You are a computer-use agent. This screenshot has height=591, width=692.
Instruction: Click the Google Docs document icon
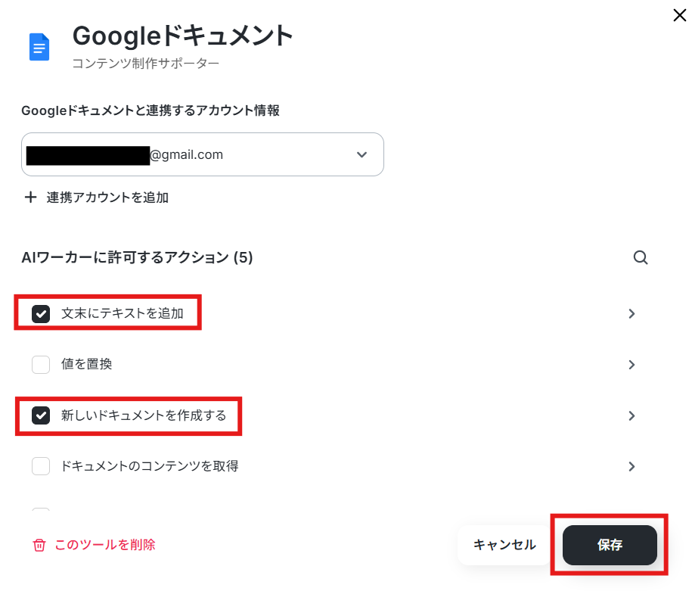pyautogui.click(x=39, y=47)
